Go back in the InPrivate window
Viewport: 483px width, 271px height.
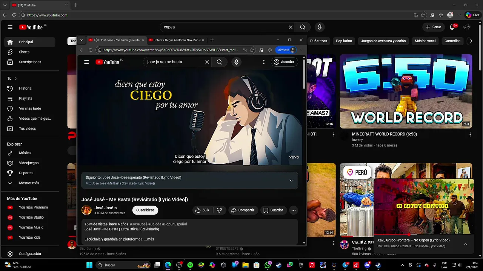[82, 50]
